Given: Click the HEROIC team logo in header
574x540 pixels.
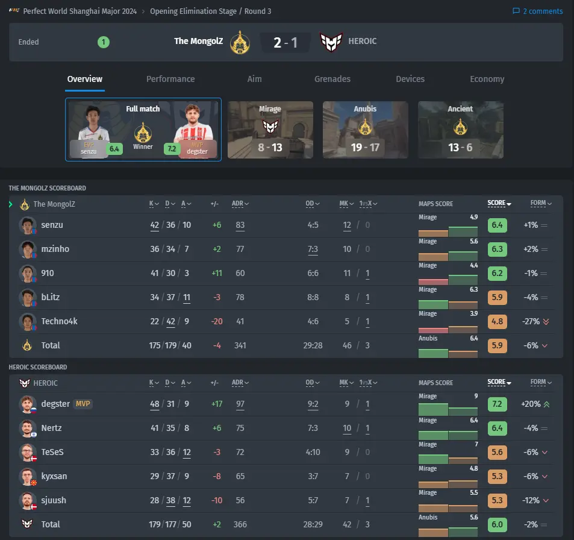Looking at the screenshot, I should pyautogui.click(x=331, y=42).
